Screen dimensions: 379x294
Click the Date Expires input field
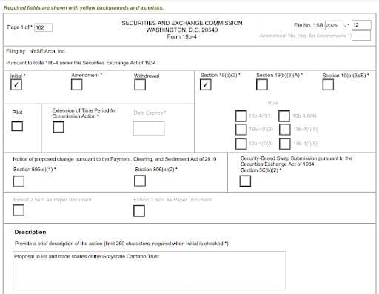(149, 128)
